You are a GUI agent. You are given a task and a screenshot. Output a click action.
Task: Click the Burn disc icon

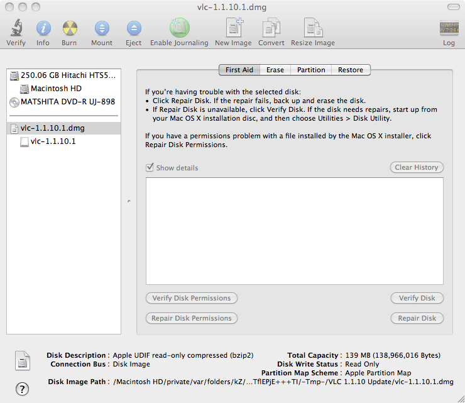pyautogui.click(x=70, y=28)
